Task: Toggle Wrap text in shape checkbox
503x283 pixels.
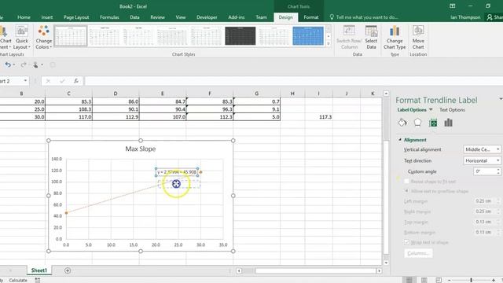Action: pyautogui.click(x=407, y=242)
